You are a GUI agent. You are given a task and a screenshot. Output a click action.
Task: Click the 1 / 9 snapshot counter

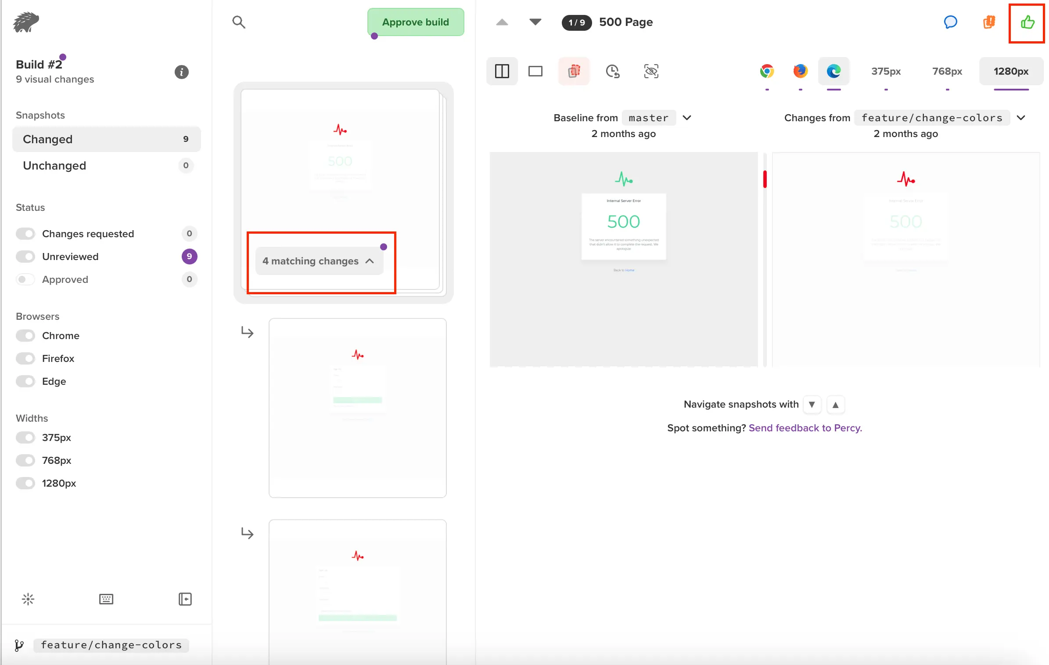tap(577, 22)
